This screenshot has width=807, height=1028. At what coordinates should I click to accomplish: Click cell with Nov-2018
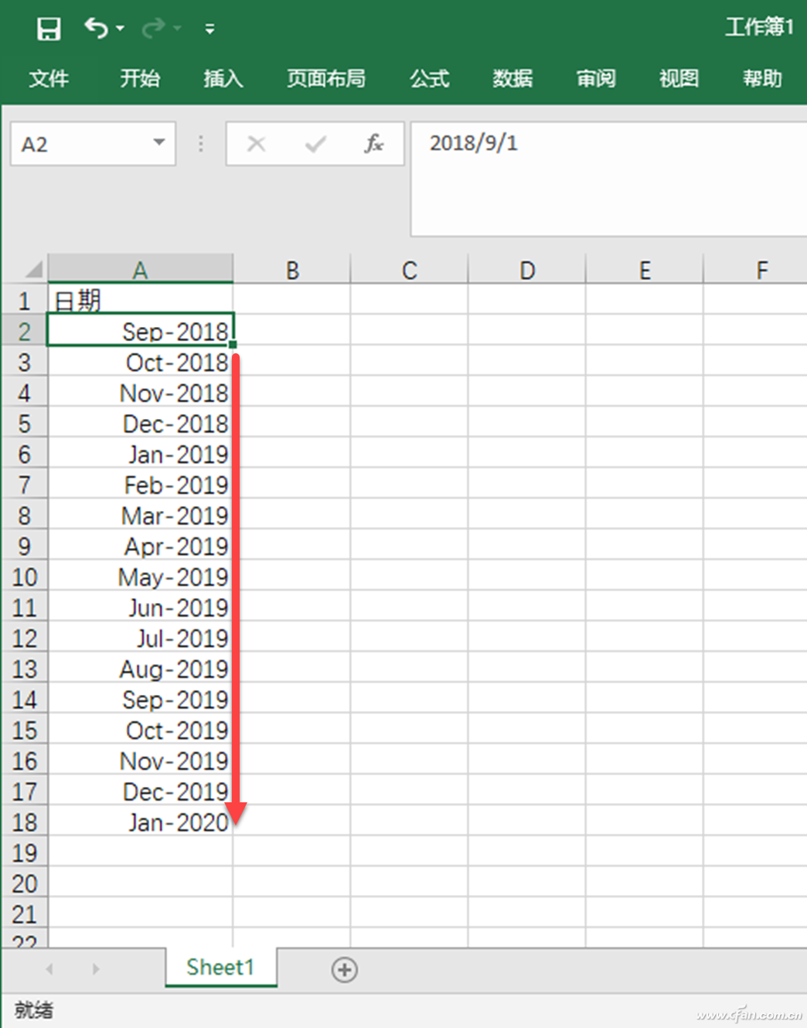click(140, 393)
